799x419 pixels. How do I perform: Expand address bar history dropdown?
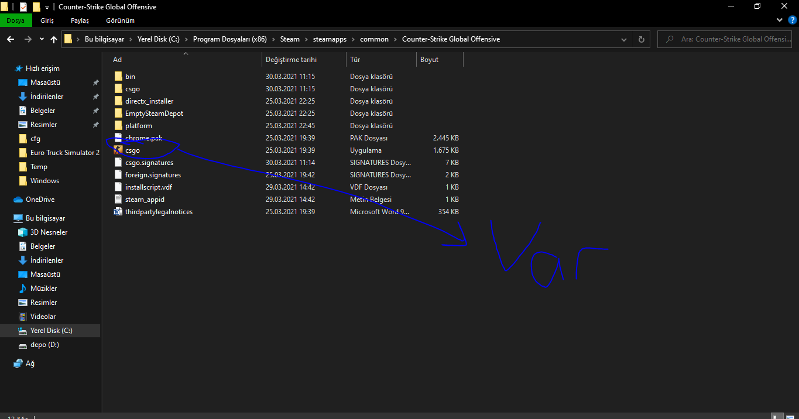625,39
